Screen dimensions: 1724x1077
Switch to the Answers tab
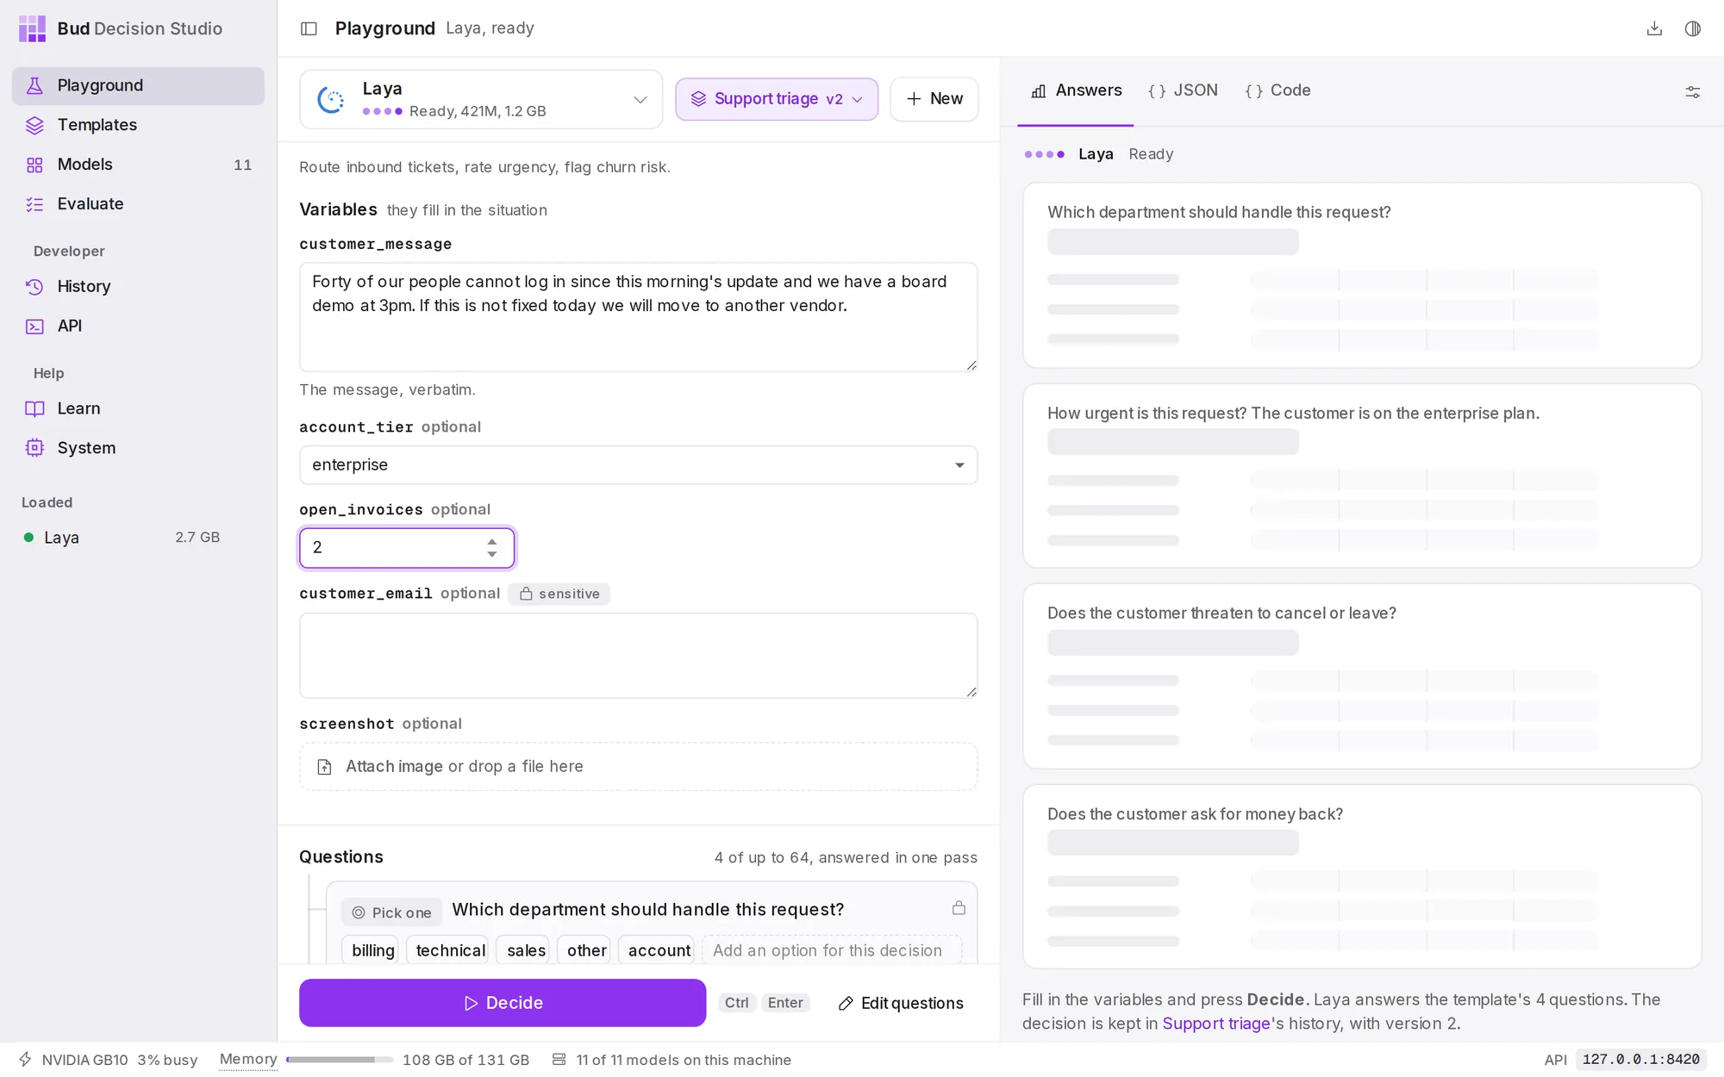(1076, 90)
